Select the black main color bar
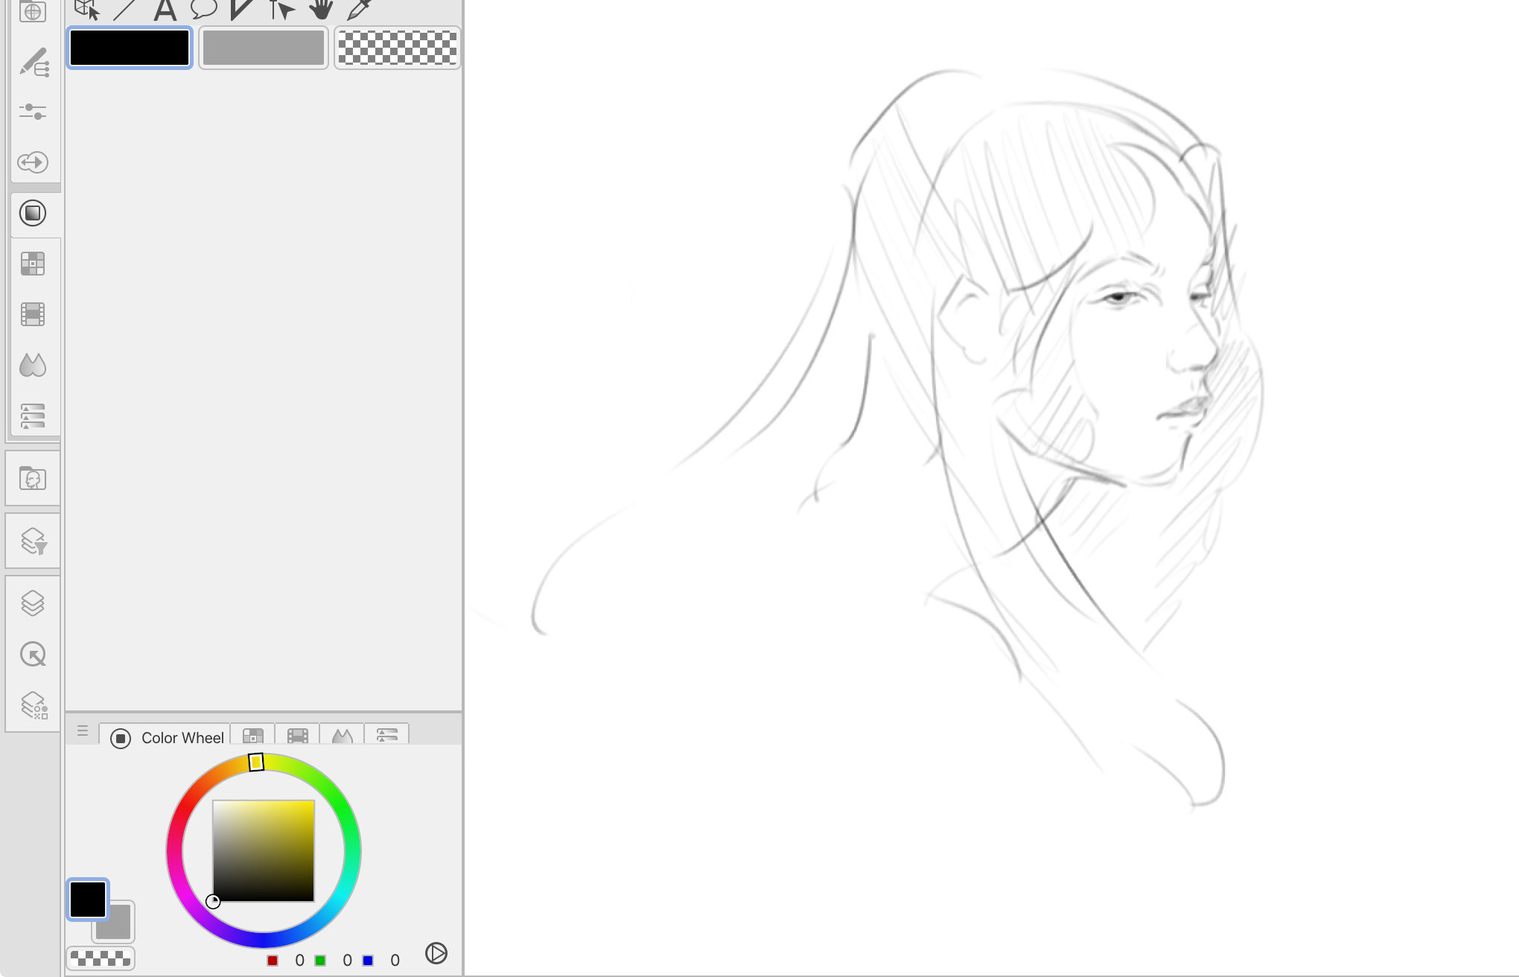The width and height of the screenshot is (1519, 977). tap(130, 48)
